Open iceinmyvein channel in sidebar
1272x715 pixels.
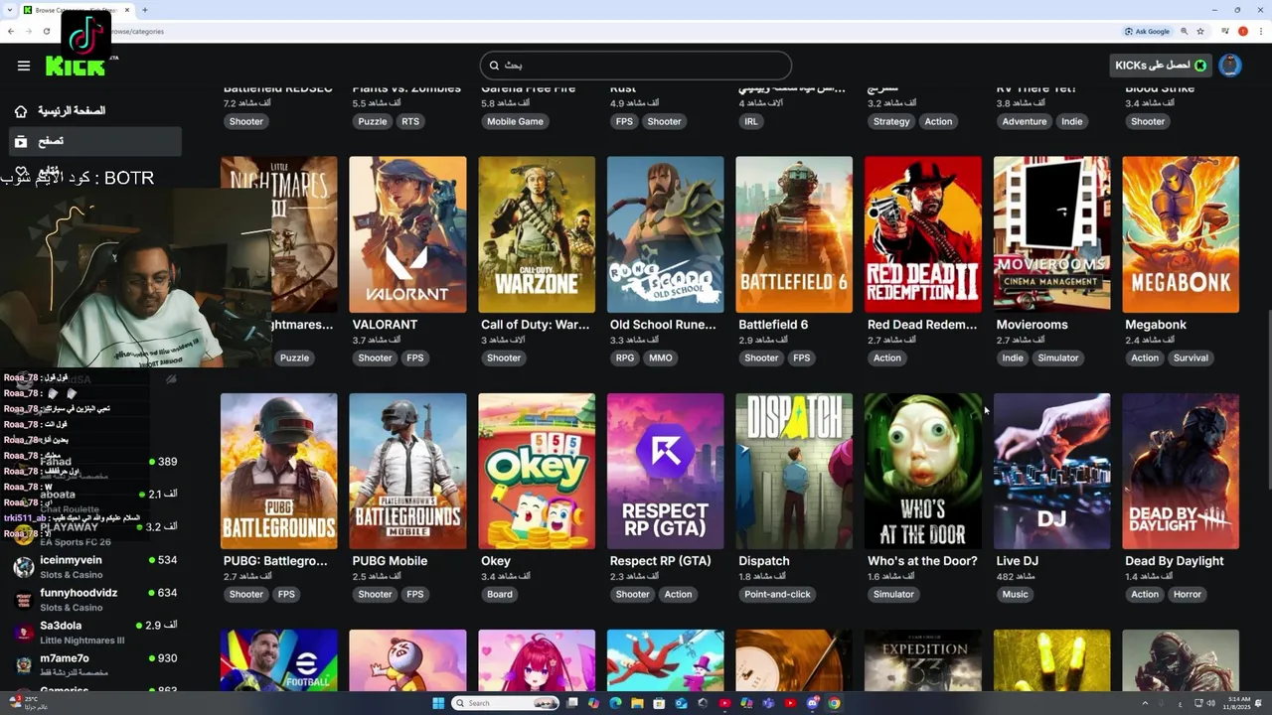point(95,567)
